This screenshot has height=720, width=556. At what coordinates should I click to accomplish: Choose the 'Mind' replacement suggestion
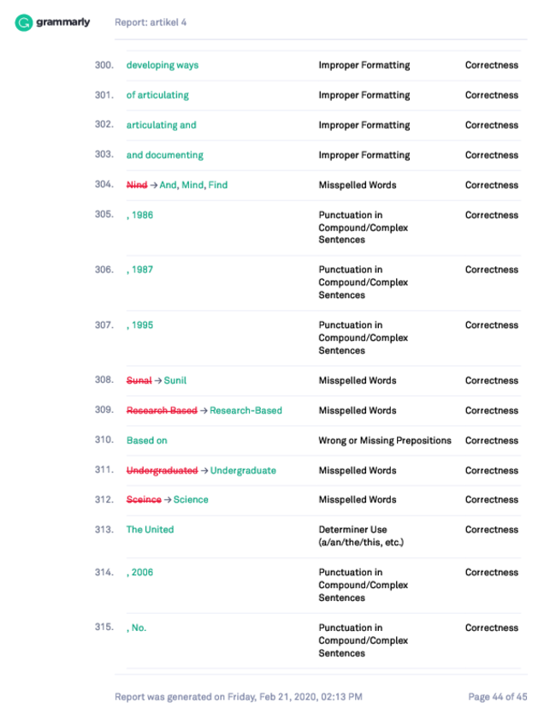(x=192, y=185)
